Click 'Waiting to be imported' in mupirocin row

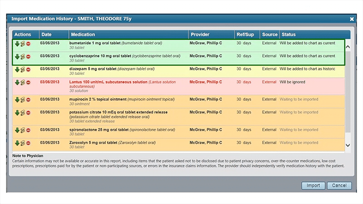coord(299,99)
